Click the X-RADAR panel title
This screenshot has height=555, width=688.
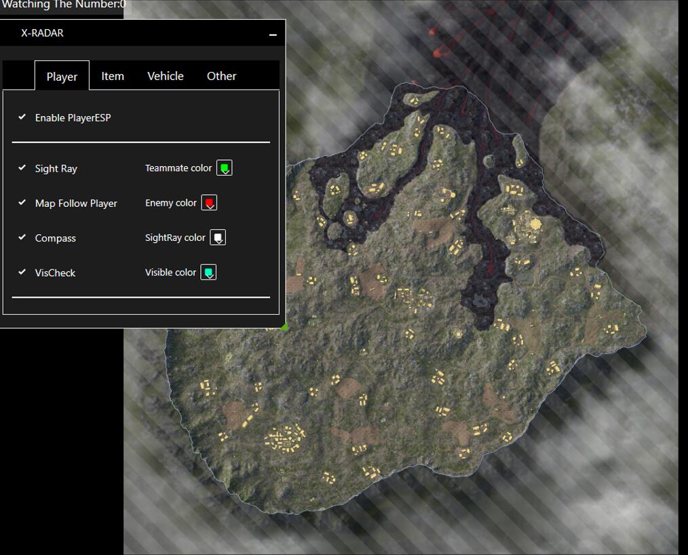[x=42, y=33]
